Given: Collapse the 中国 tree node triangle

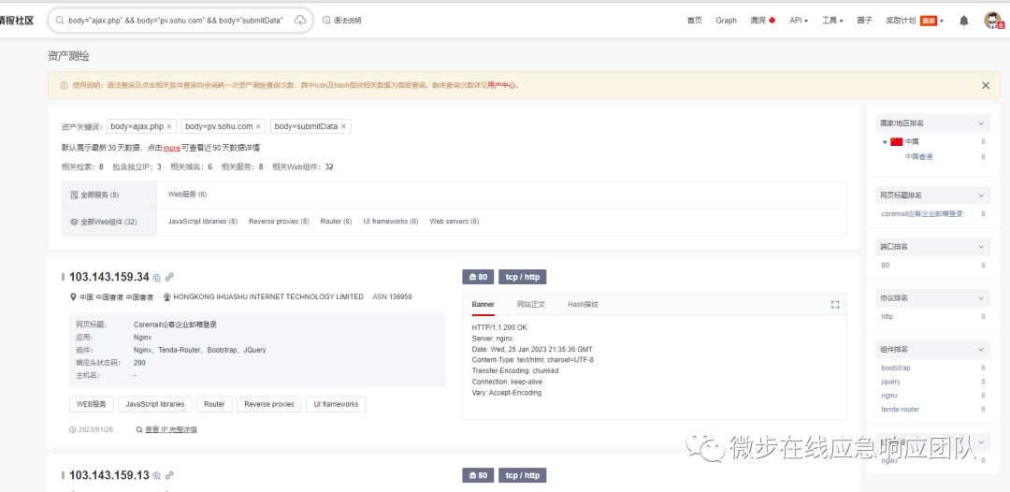Looking at the screenshot, I should click(885, 141).
